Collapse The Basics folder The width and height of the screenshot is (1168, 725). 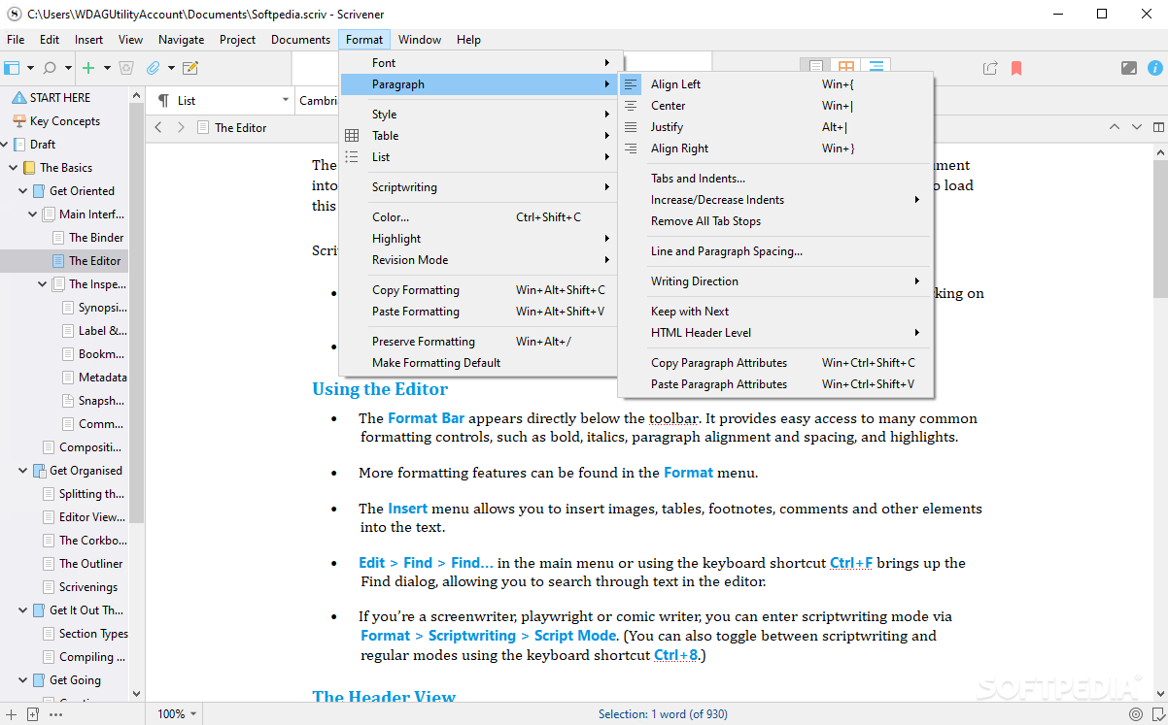coord(14,168)
